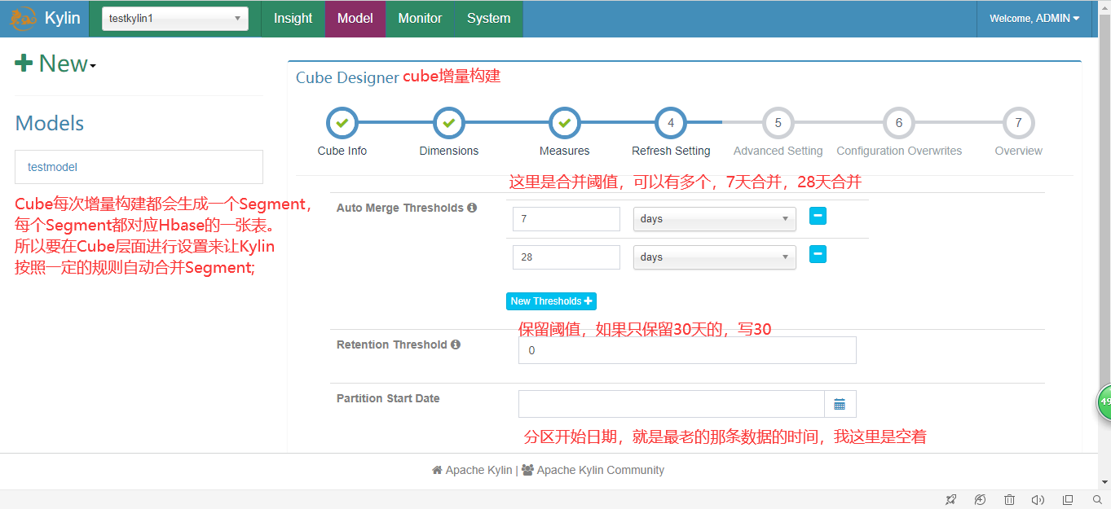This screenshot has height=509, width=1111.
Task: Open the Partition Start Date calendar picker
Action: (x=840, y=404)
